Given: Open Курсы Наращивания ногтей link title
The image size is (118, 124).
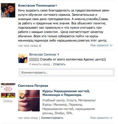Looking at the screenshot, I should 66,93.
